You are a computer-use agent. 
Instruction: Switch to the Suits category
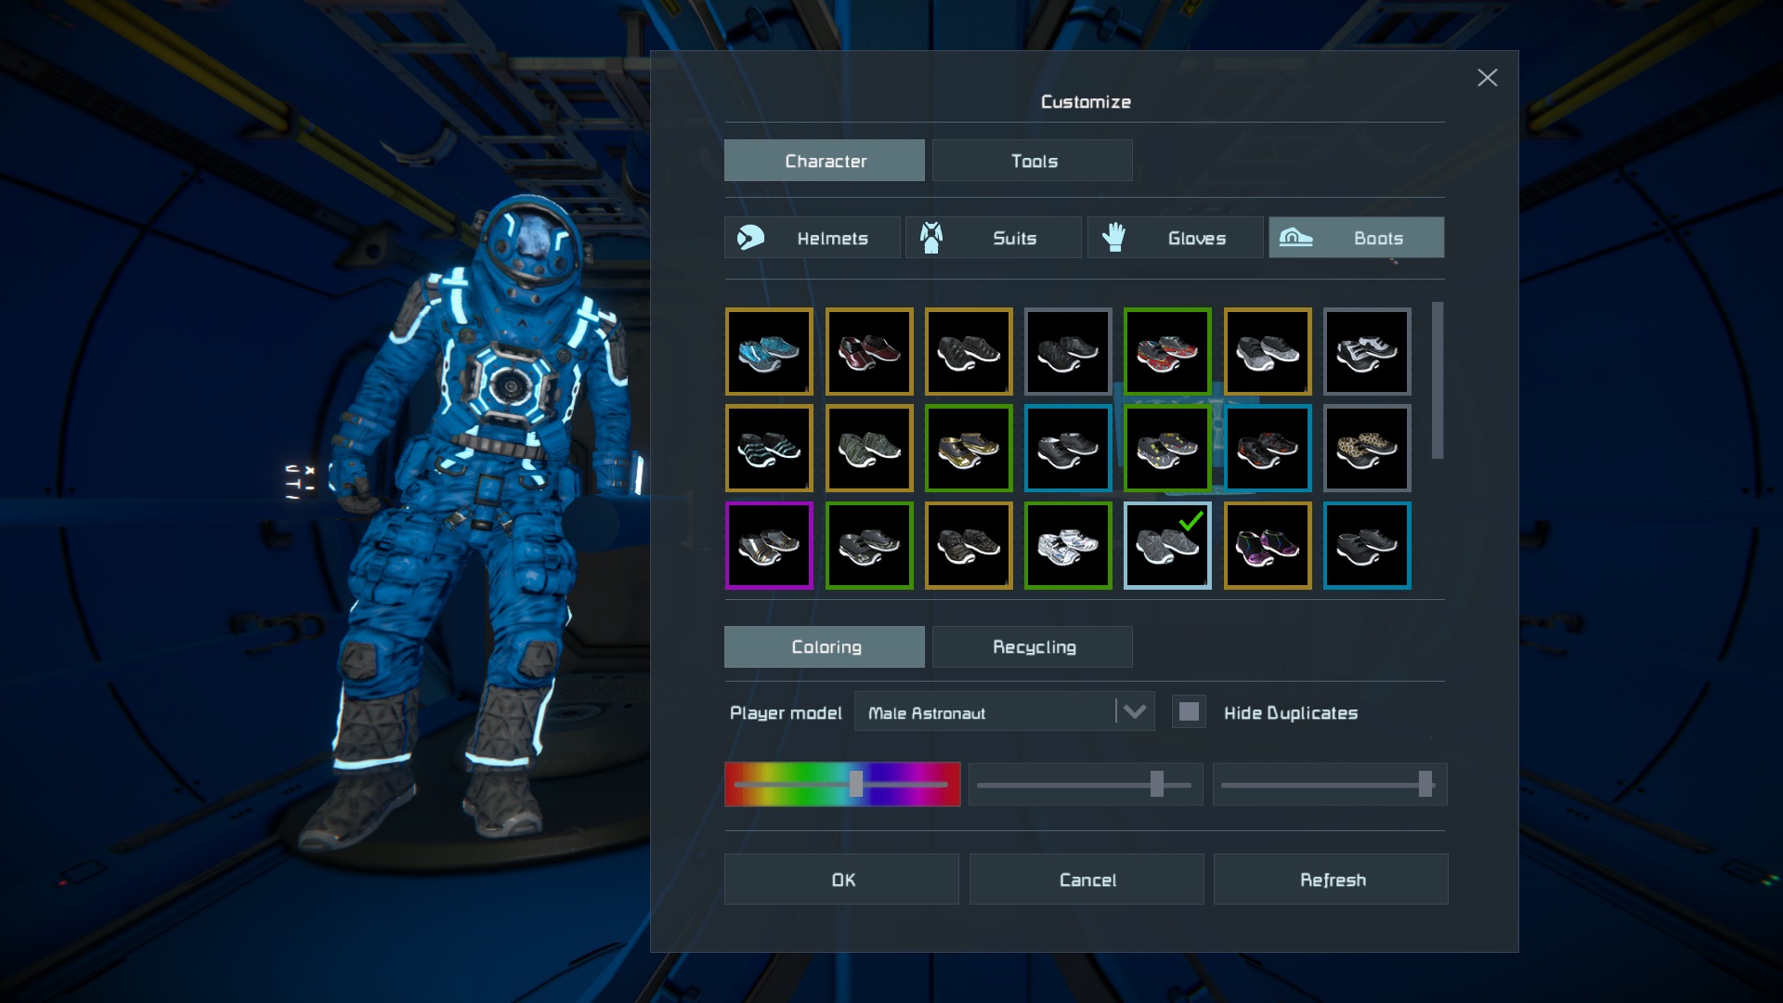994,238
